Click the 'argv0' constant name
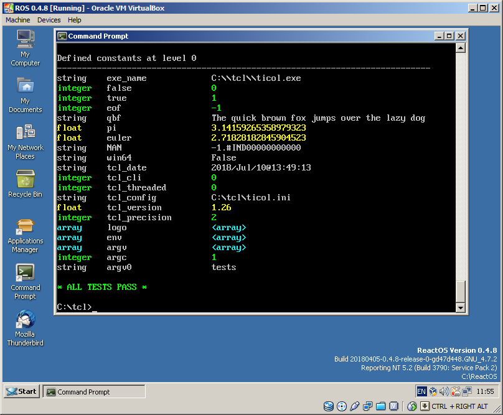The width and height of the screenshot is (503, 415). click(120, 267)
